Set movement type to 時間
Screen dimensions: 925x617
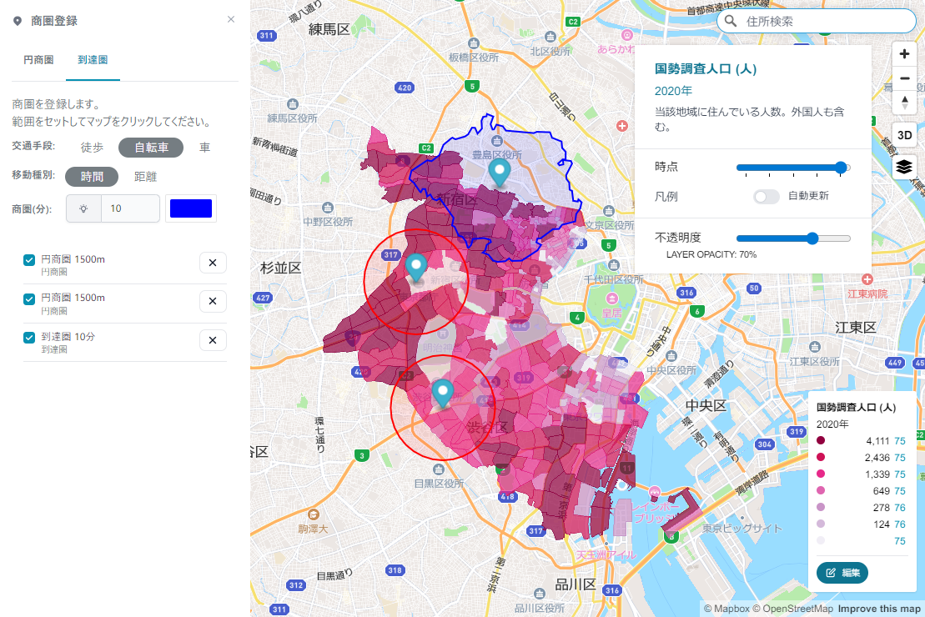tap(92, 177)
